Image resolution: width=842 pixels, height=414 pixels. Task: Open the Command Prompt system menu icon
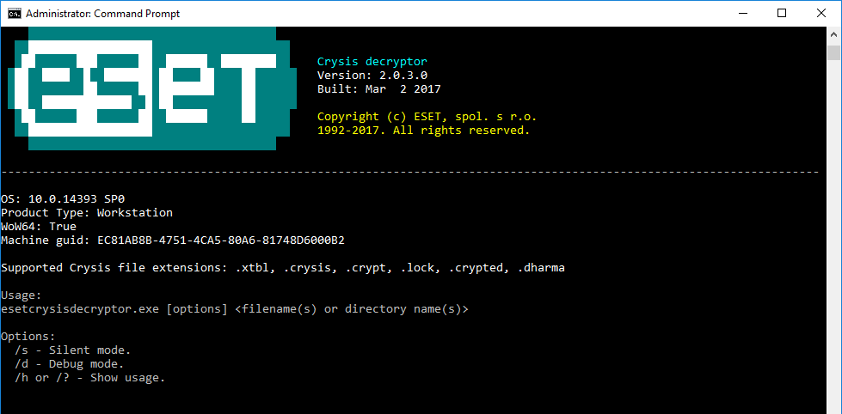click(x=15, y=14)
